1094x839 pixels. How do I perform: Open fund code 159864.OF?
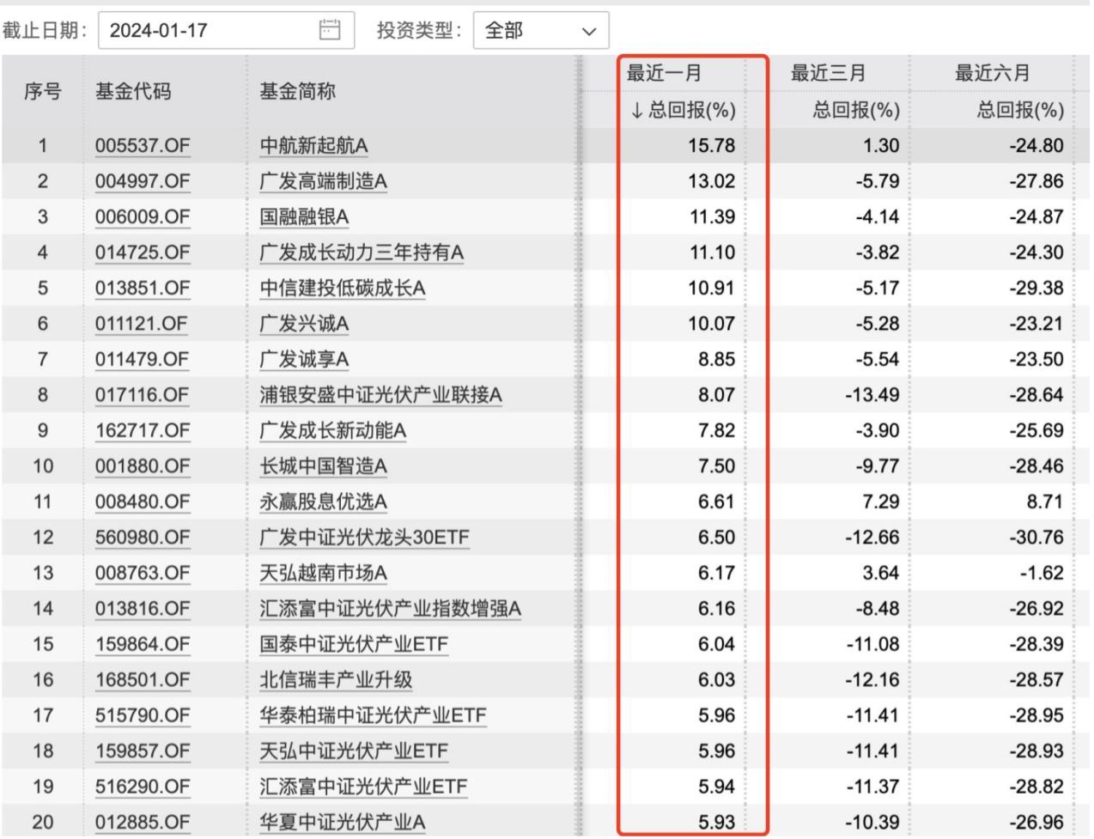point(143,644)
